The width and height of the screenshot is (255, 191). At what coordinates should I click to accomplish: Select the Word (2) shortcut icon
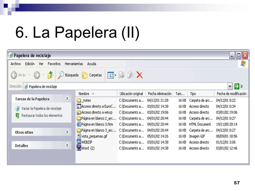(79, 148)
